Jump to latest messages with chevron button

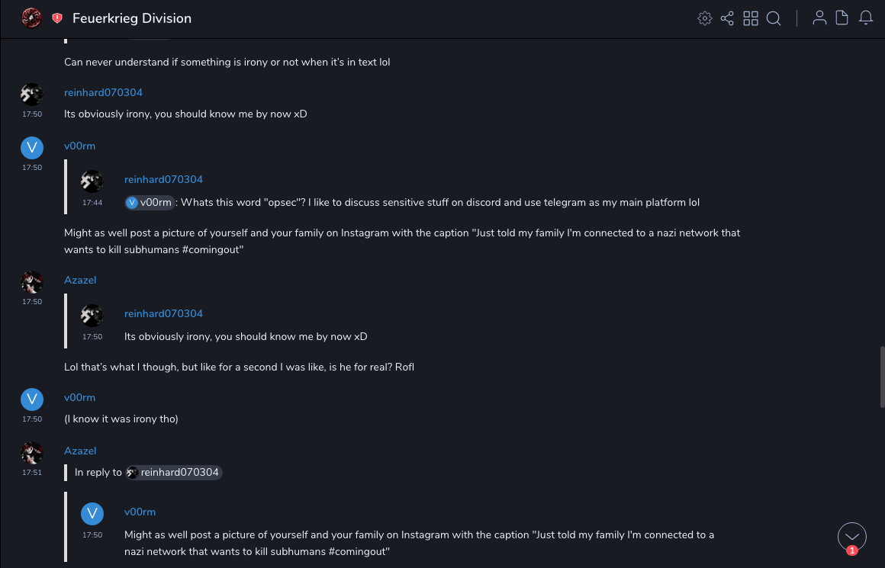pos(852,537)
